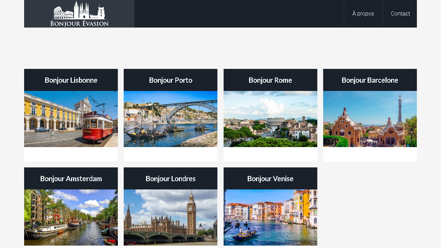The image size is (441, 248).
Task: Click the white footer of Rome card
Action: tap(270, 154)
